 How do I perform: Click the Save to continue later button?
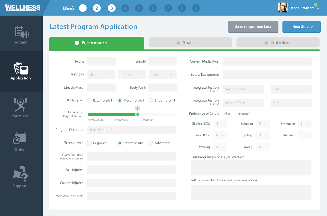(x=253, y=27)
